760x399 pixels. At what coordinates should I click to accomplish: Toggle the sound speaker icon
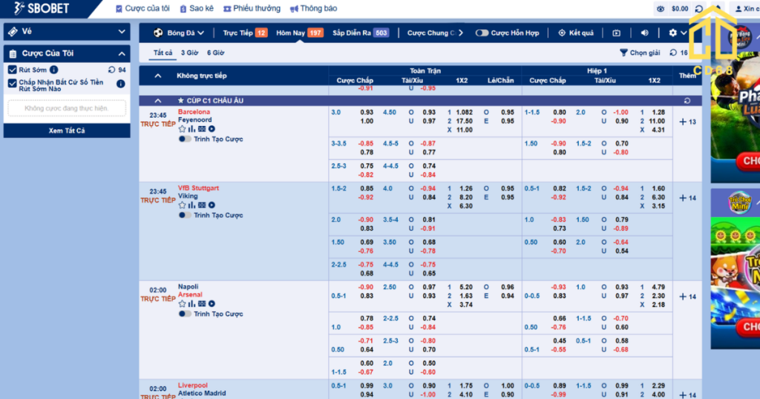click(x=644, y=33)
